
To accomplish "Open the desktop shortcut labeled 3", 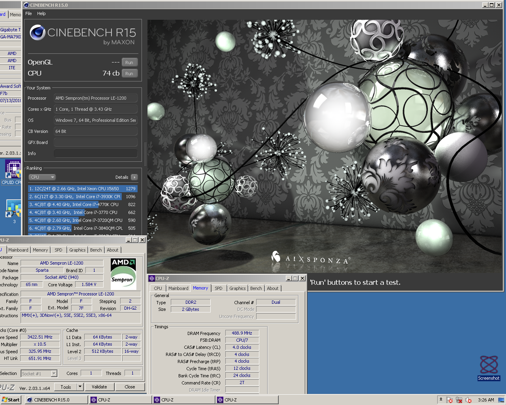I will pyautogui.click(x=13, y=212).
